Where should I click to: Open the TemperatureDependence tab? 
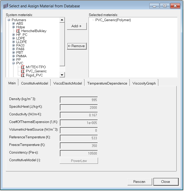[107, 83]
